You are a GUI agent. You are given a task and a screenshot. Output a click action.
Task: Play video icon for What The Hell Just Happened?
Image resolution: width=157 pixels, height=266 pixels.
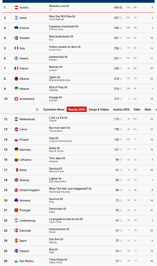(90, 189)
